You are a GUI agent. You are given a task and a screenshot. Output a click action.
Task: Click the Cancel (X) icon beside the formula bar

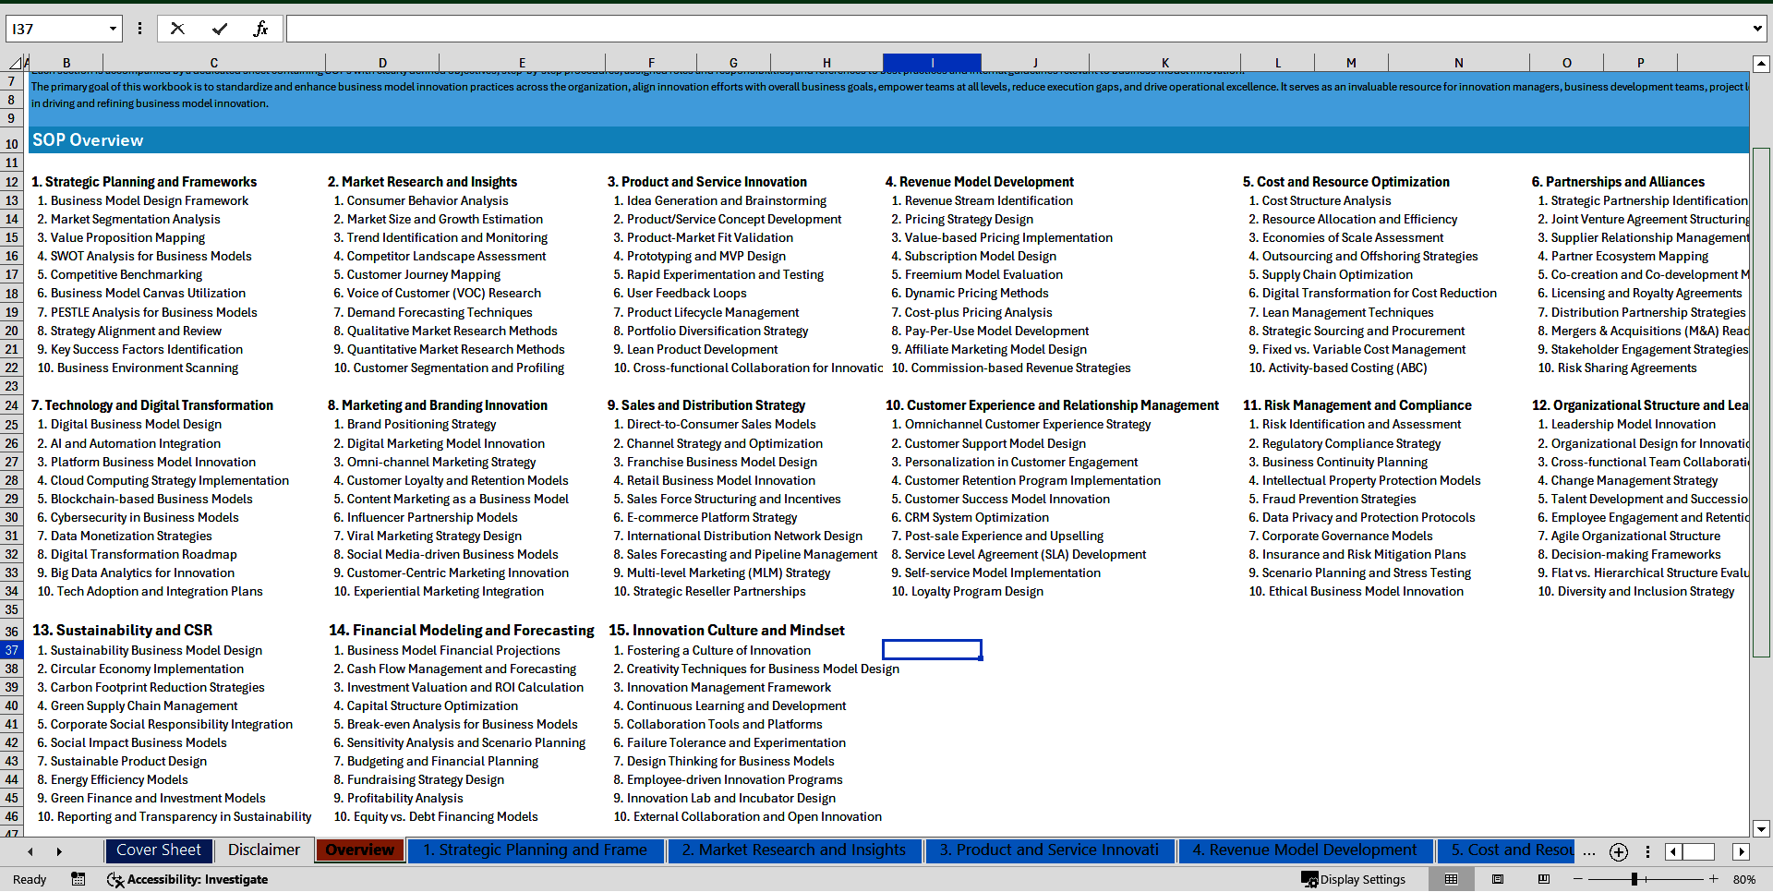click(177, 28)
